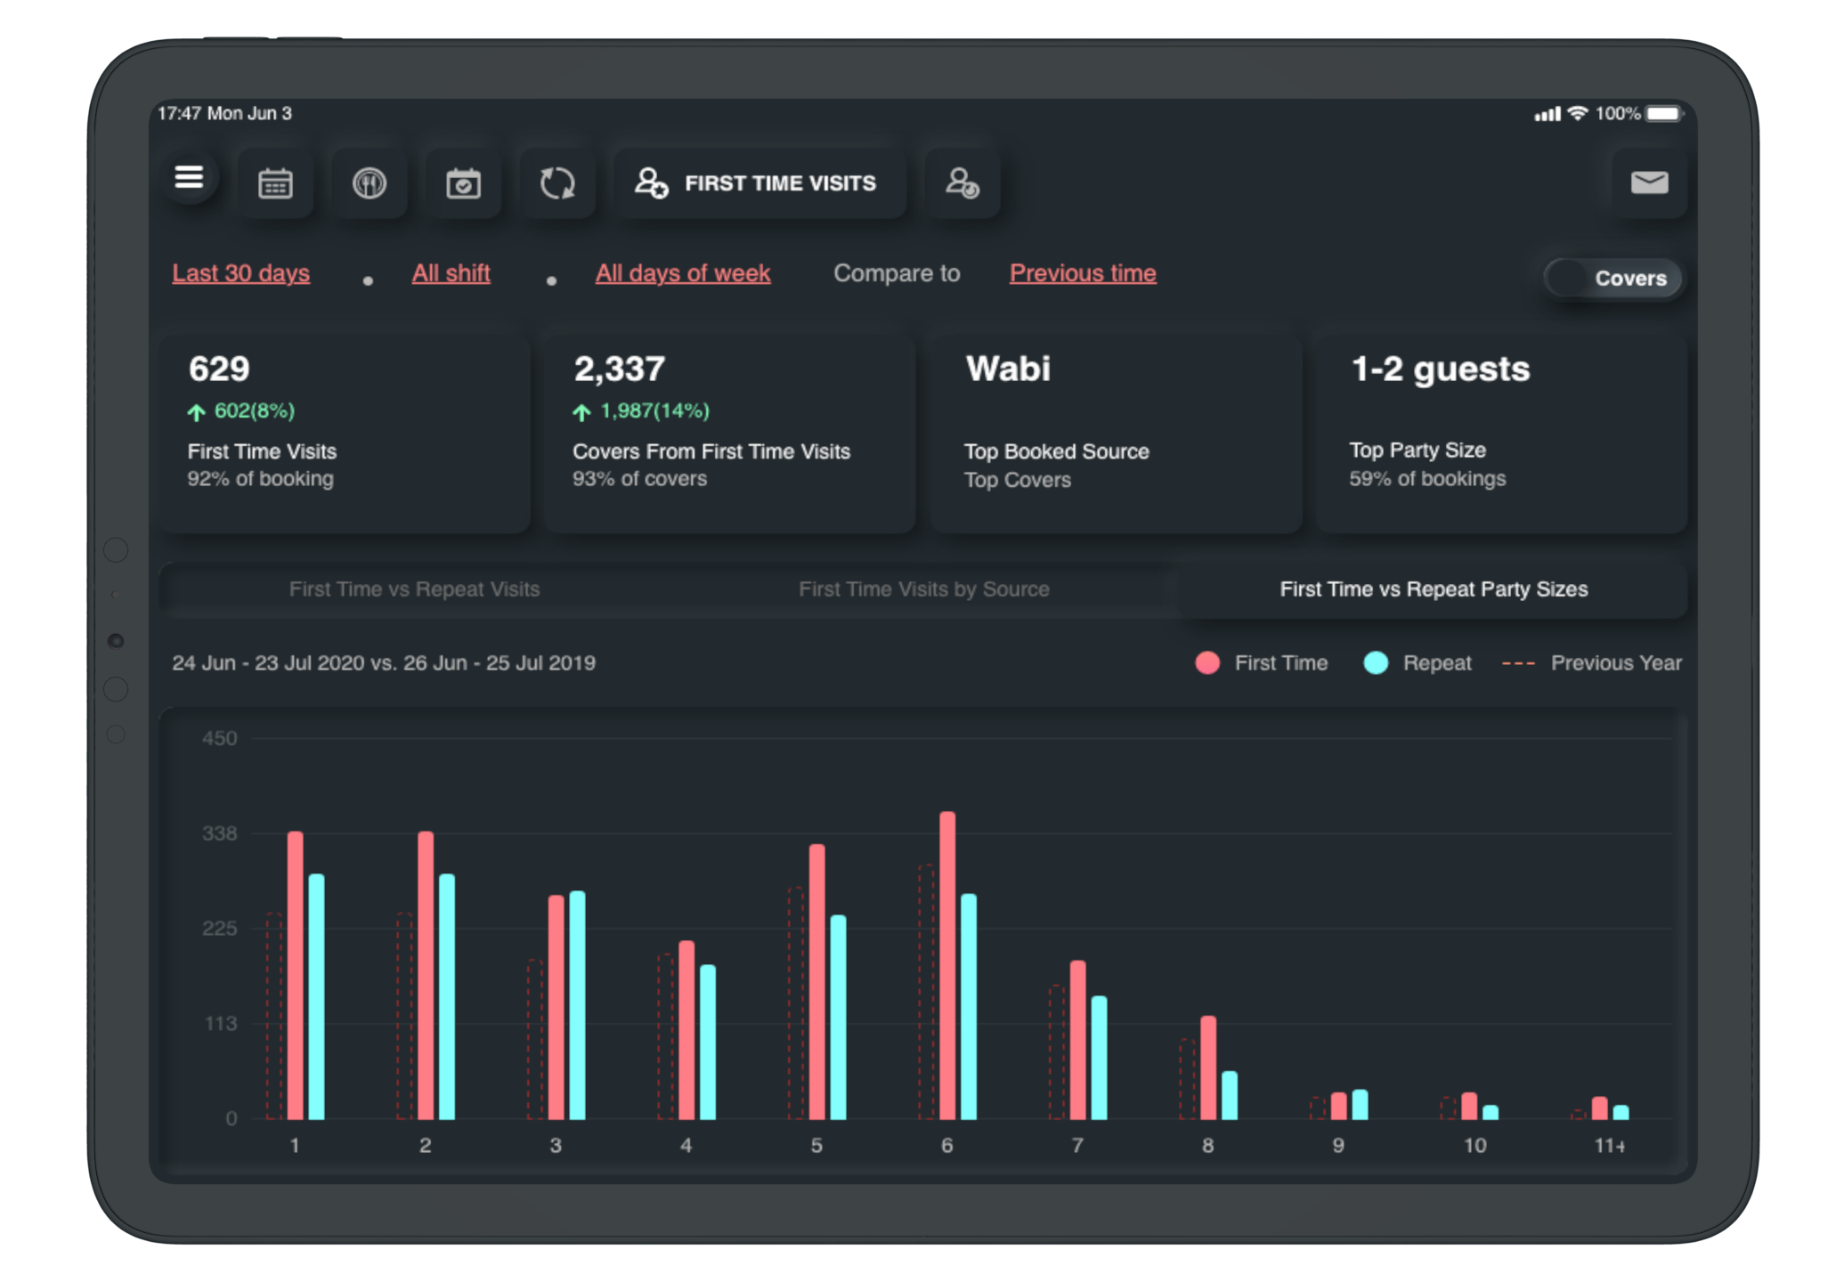
Task: Click the 450 y-axis value
Action: pos(220,738)
